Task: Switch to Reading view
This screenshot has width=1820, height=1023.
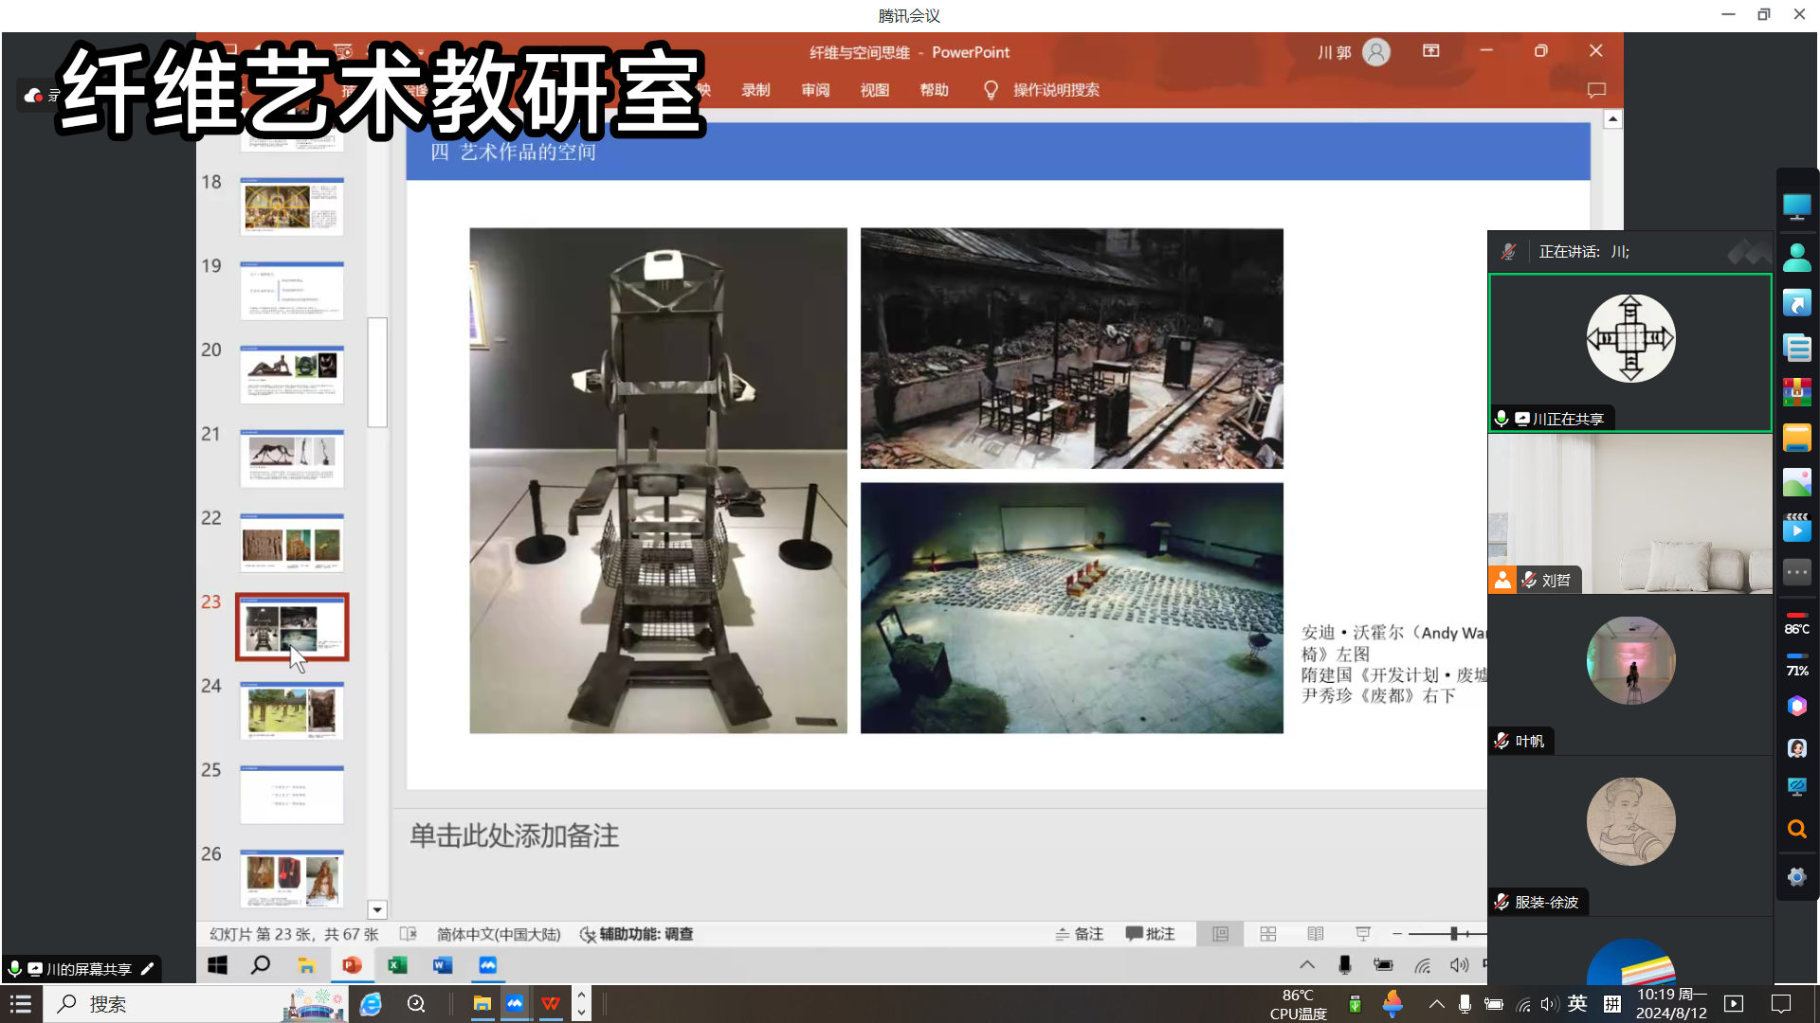Action: click(1315, 934)
